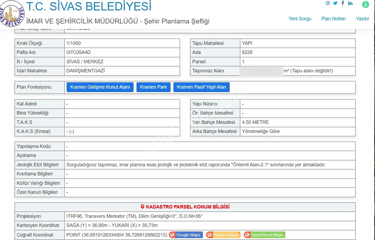This screenshot has width=375, height=240.
Task: Open the LinkedIn icon link
Action: [x=350, y=3]
